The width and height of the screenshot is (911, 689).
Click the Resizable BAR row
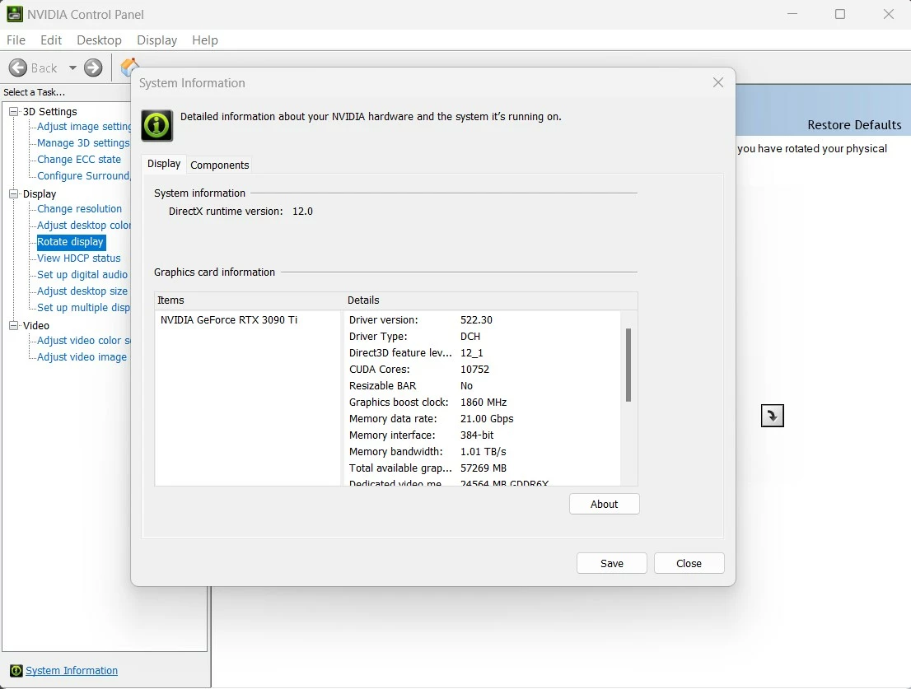click(482, 386)
